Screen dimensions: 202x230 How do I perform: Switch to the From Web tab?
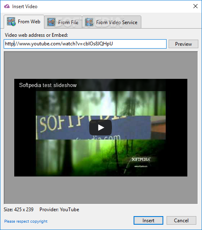tap(24, 22)
